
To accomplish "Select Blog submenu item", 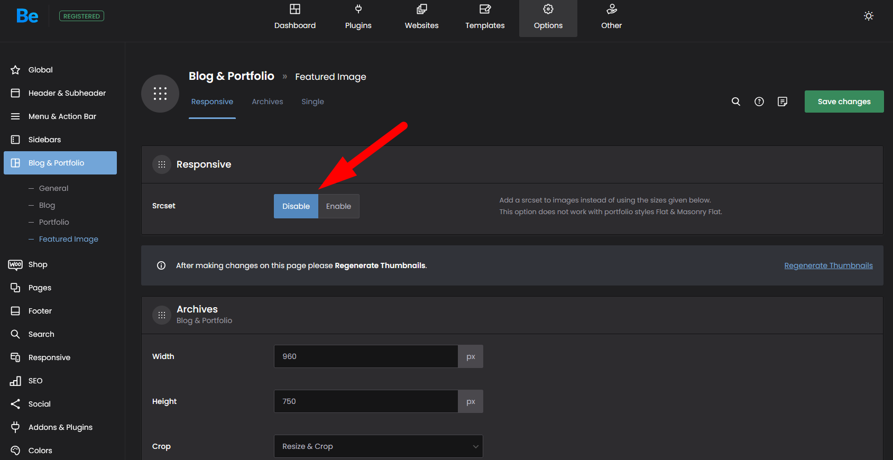I will 47,205.
